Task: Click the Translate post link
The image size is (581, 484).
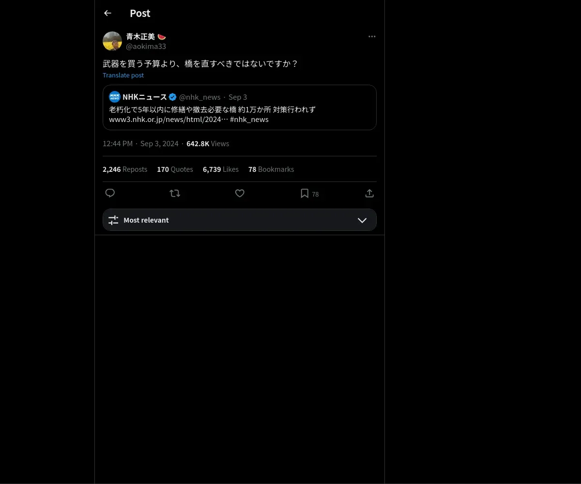Action: click(123, 75)
